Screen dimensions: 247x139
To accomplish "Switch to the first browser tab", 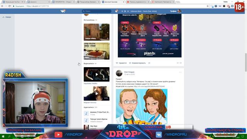I will (x=14, y=2).
